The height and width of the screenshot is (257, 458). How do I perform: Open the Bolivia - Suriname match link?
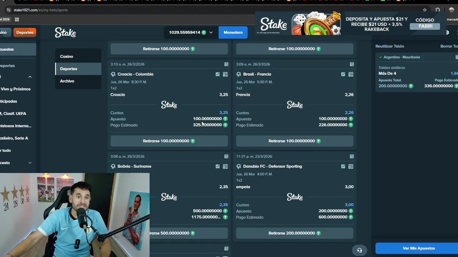134,166
